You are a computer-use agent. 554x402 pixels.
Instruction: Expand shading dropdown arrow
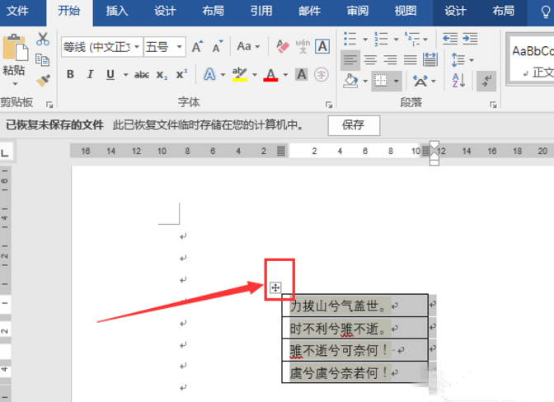point(365,82)
